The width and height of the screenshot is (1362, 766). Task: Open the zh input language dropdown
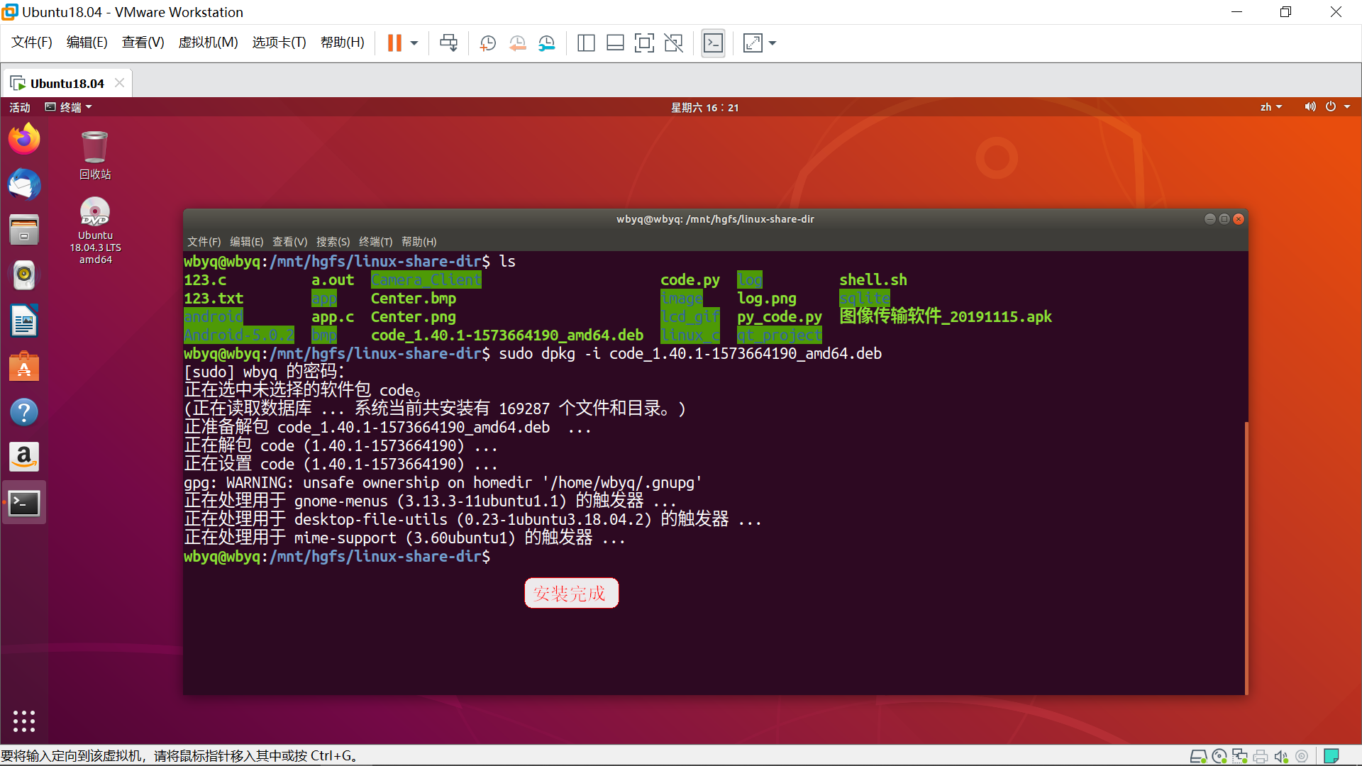(1270, 107)
